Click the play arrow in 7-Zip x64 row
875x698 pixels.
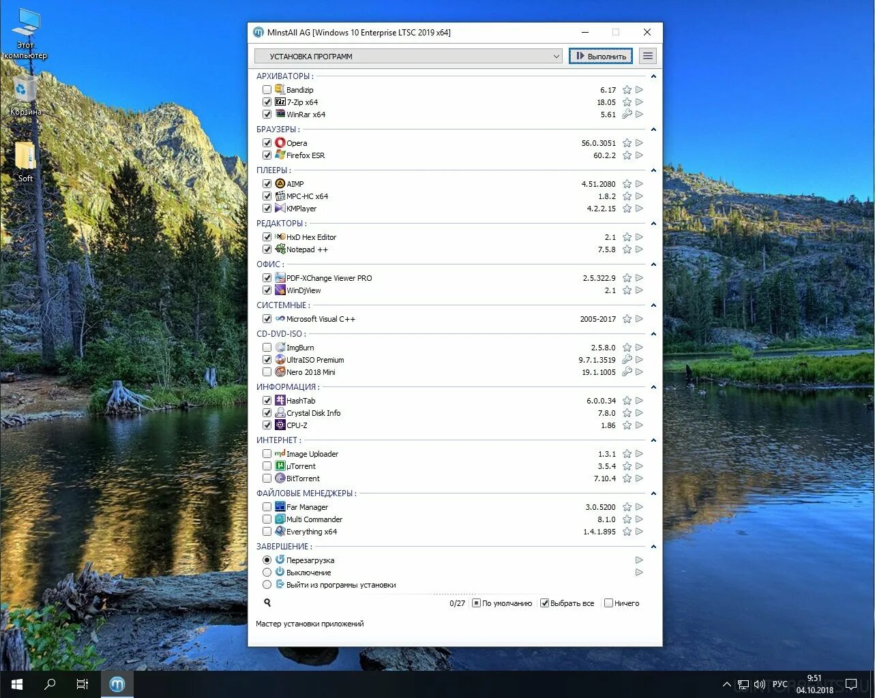point(639,102)
